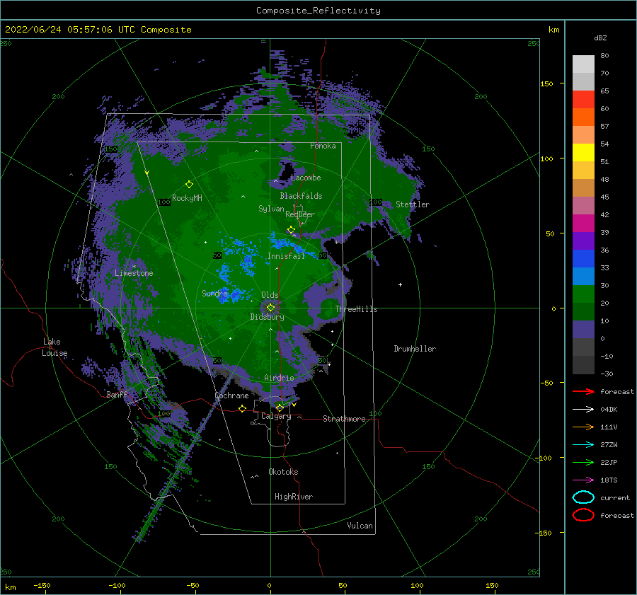Image resolution: width=637 pixels, height=595 pixels.
Task: Click the RedDeer city label
Action: click(300, 214)
